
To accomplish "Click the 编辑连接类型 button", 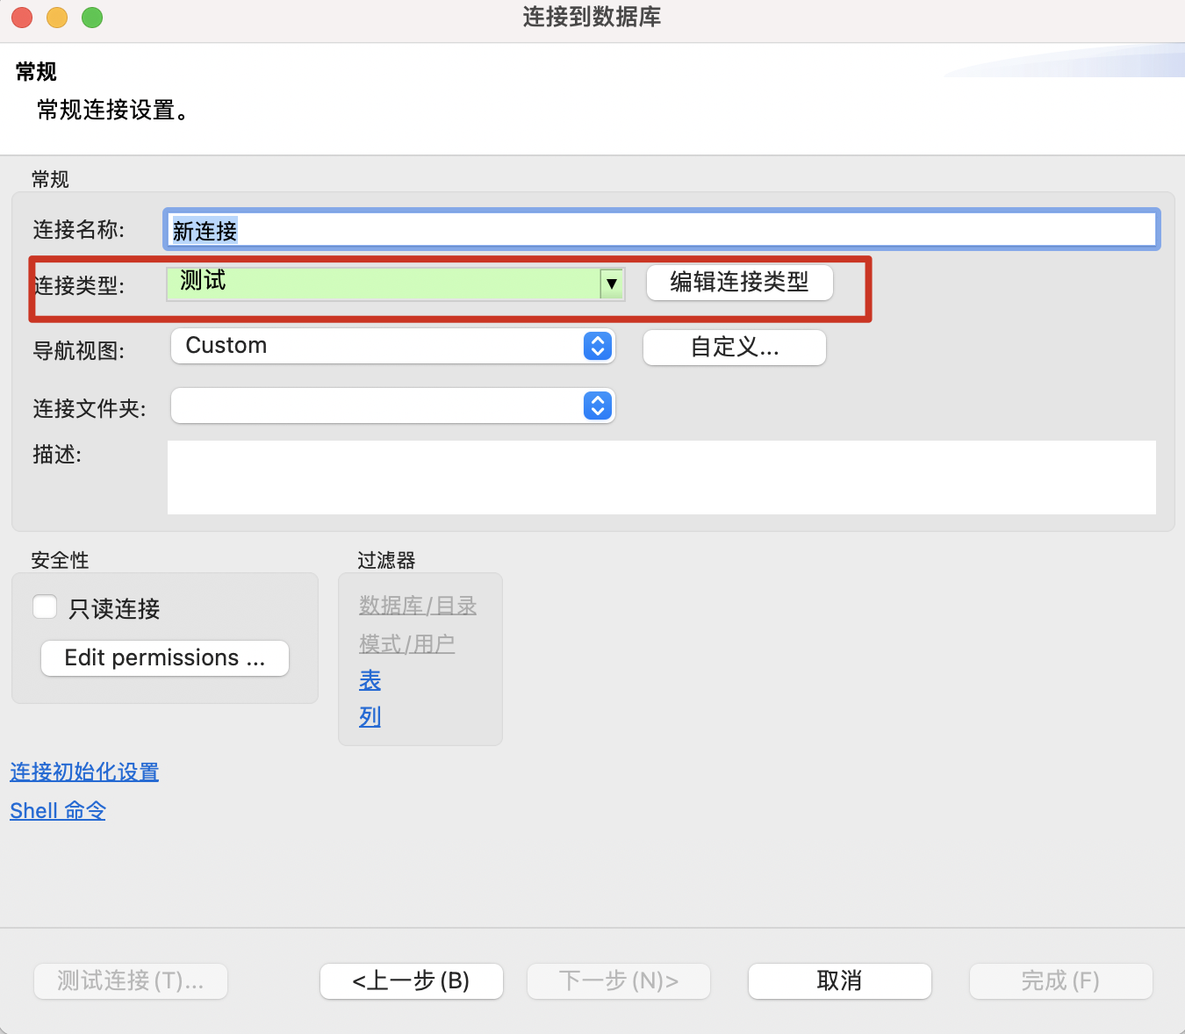I will pyautogui.click(x=739, y=283).
